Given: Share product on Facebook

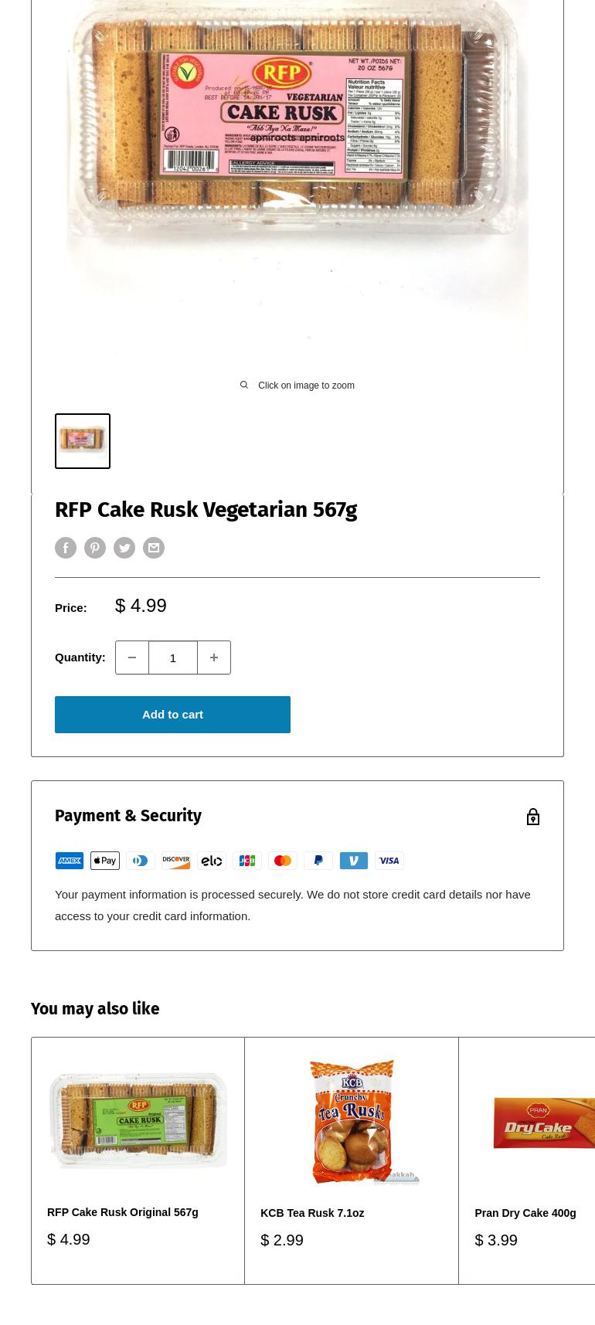Looking at the screenshot, I should [66, 548].
